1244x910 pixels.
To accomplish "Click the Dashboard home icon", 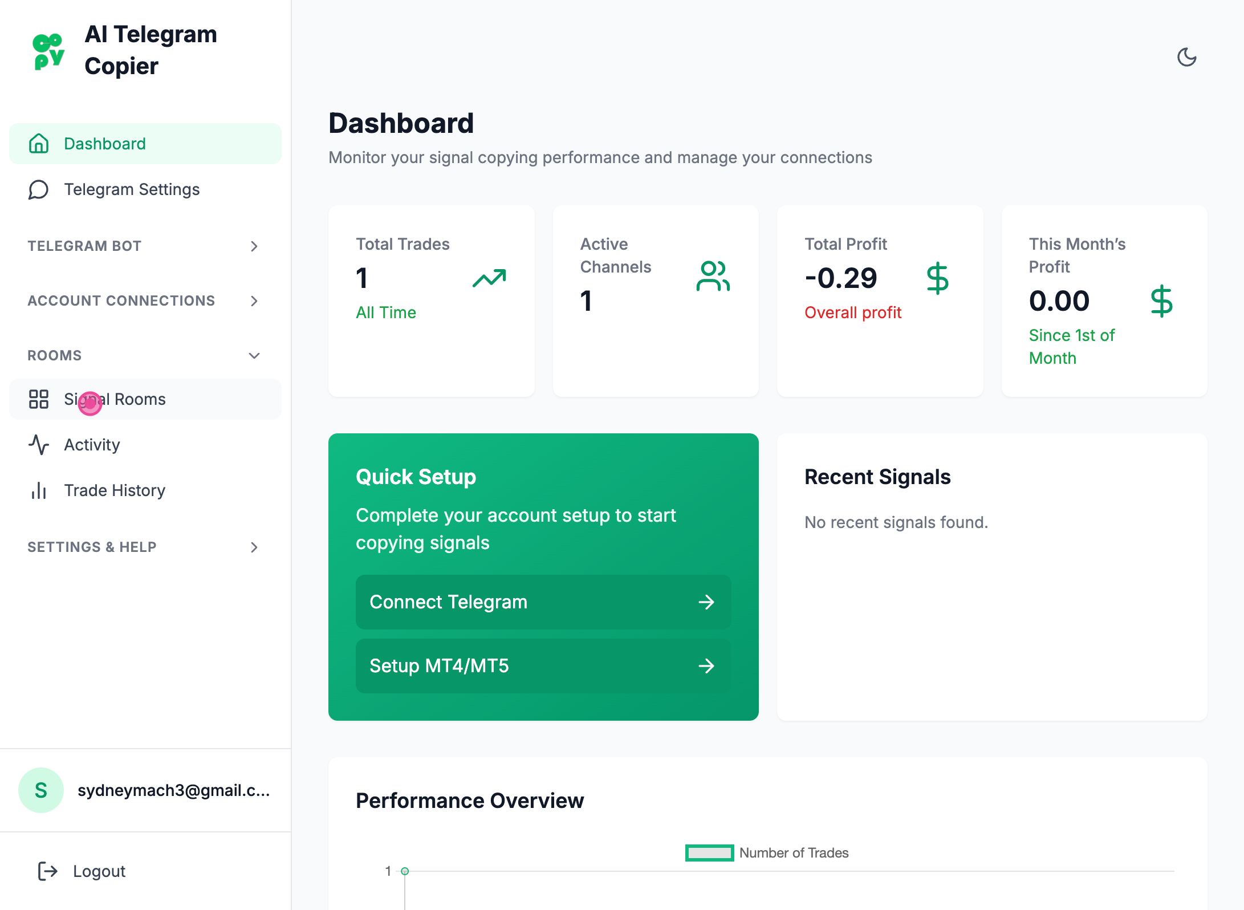I will tap(39, 144).
